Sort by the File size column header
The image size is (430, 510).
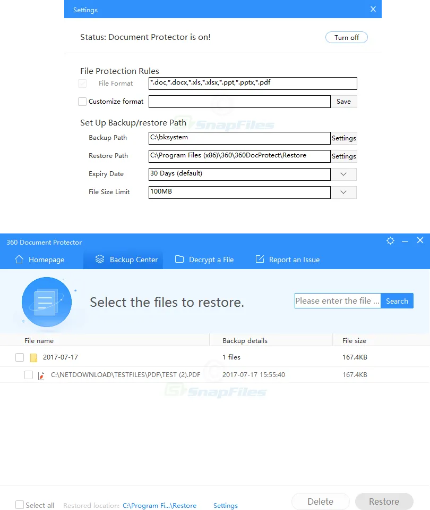pos(354,340)
